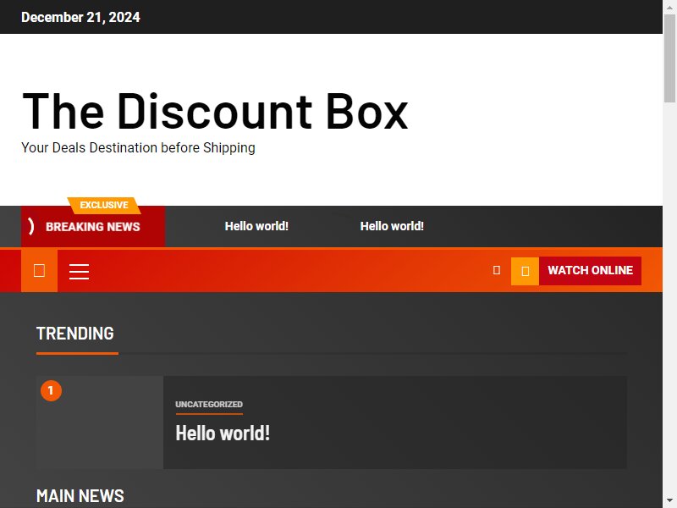
Task: Click the trending post thumbnail numbered 1
Action: tap(100, 422)
